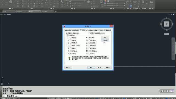Switch to the 鎖點與格線 tab
Viewport: 176px width, 99px height.
(68, 30)
